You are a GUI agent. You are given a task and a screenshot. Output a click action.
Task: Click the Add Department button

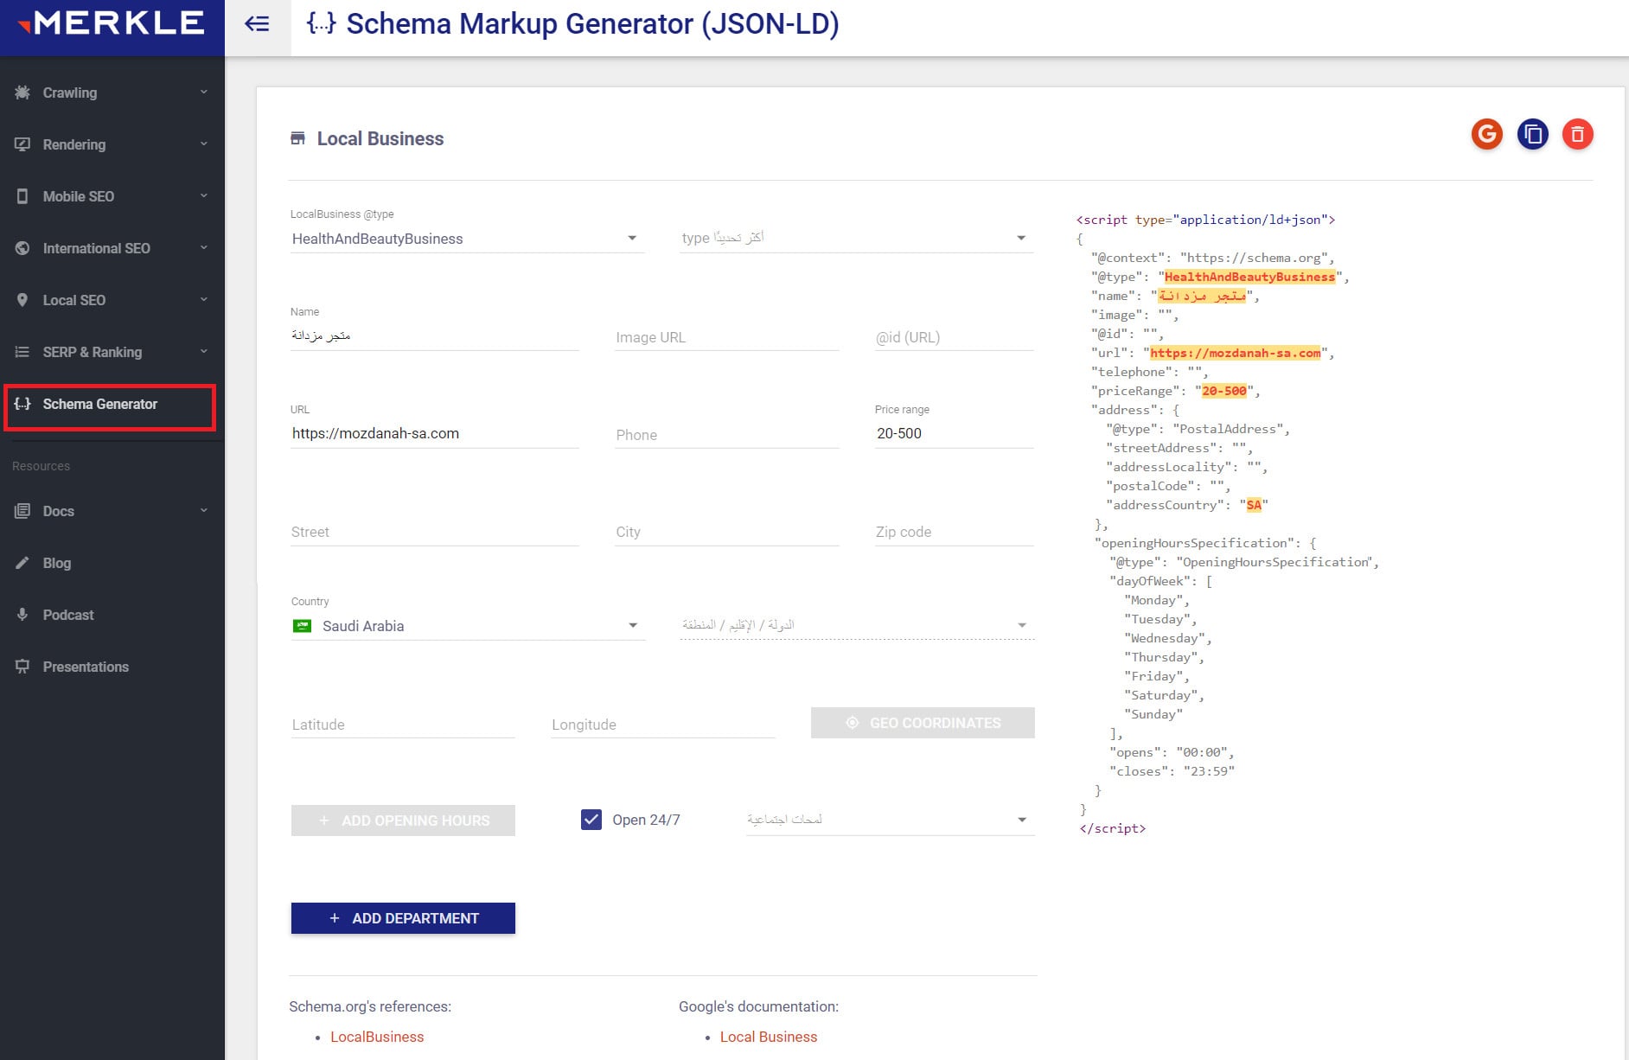[403, 918]
